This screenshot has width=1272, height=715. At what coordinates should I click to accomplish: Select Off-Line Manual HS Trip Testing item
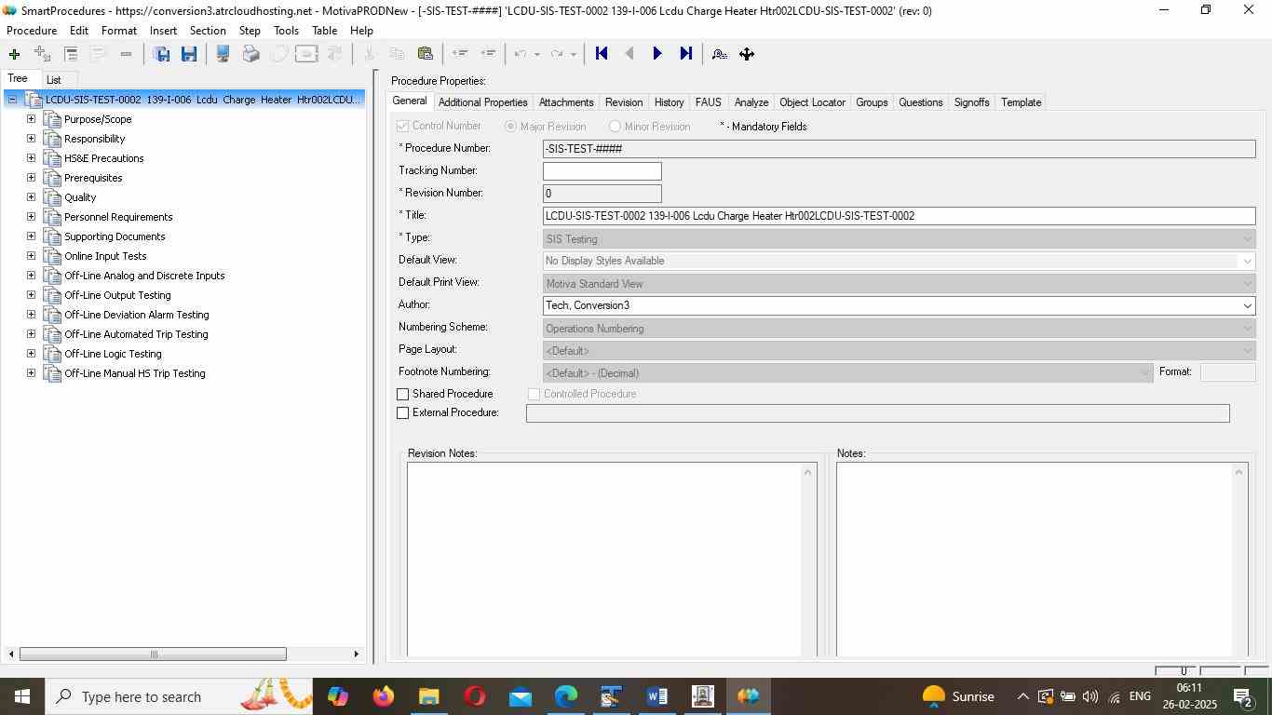(x=134, y=373)
